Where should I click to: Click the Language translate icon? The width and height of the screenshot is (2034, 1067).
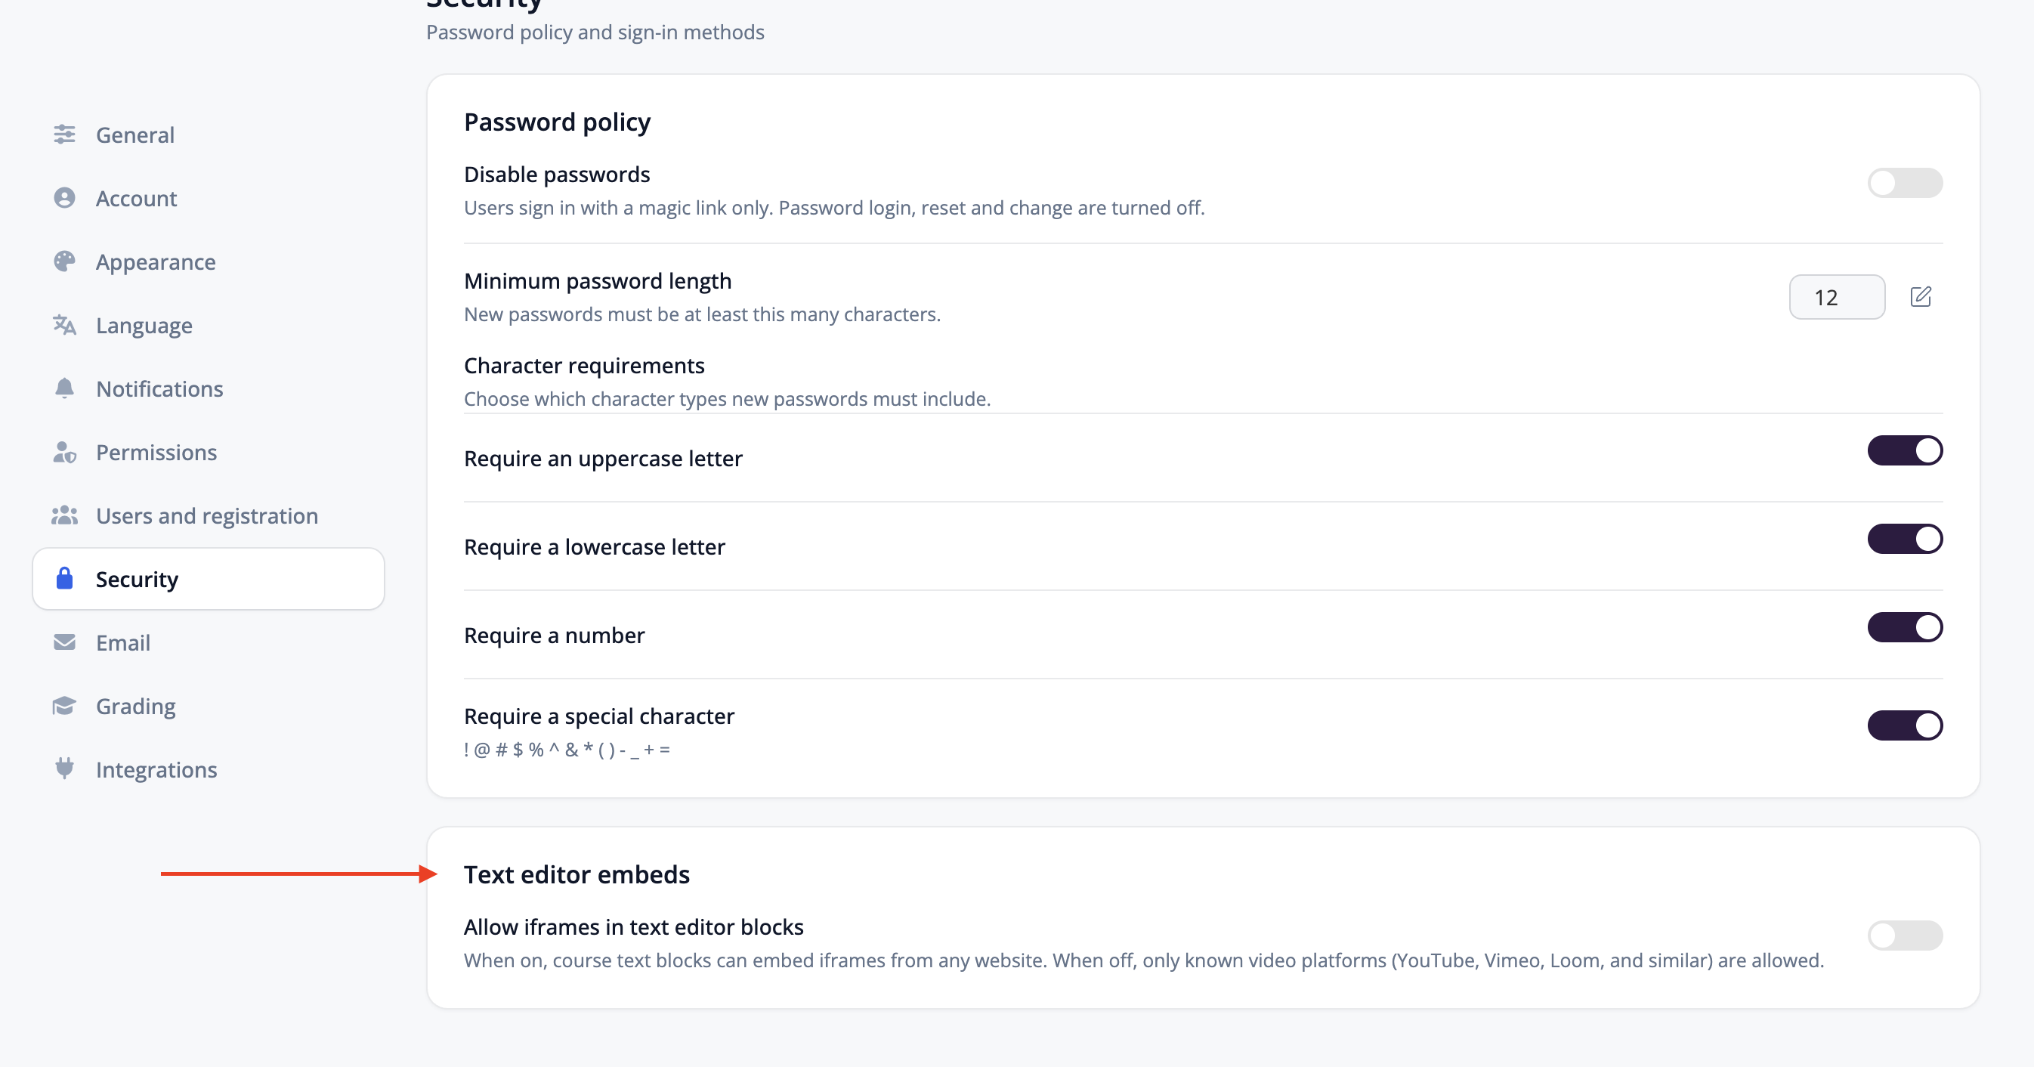click(x=64, y=325)
